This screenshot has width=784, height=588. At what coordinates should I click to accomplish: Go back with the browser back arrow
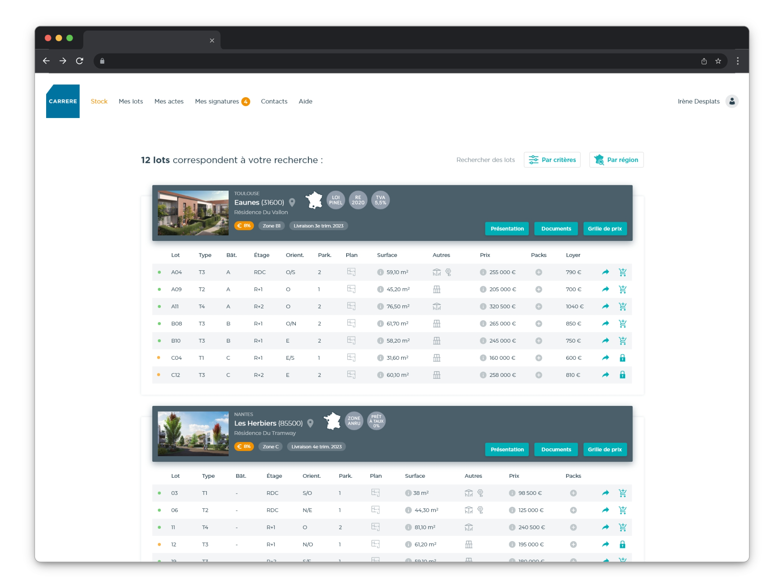(x=46, y=61)
